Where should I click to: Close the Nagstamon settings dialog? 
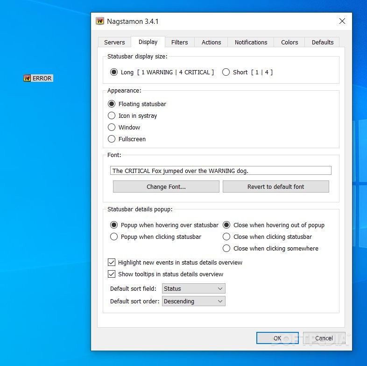tap(342, 21)
